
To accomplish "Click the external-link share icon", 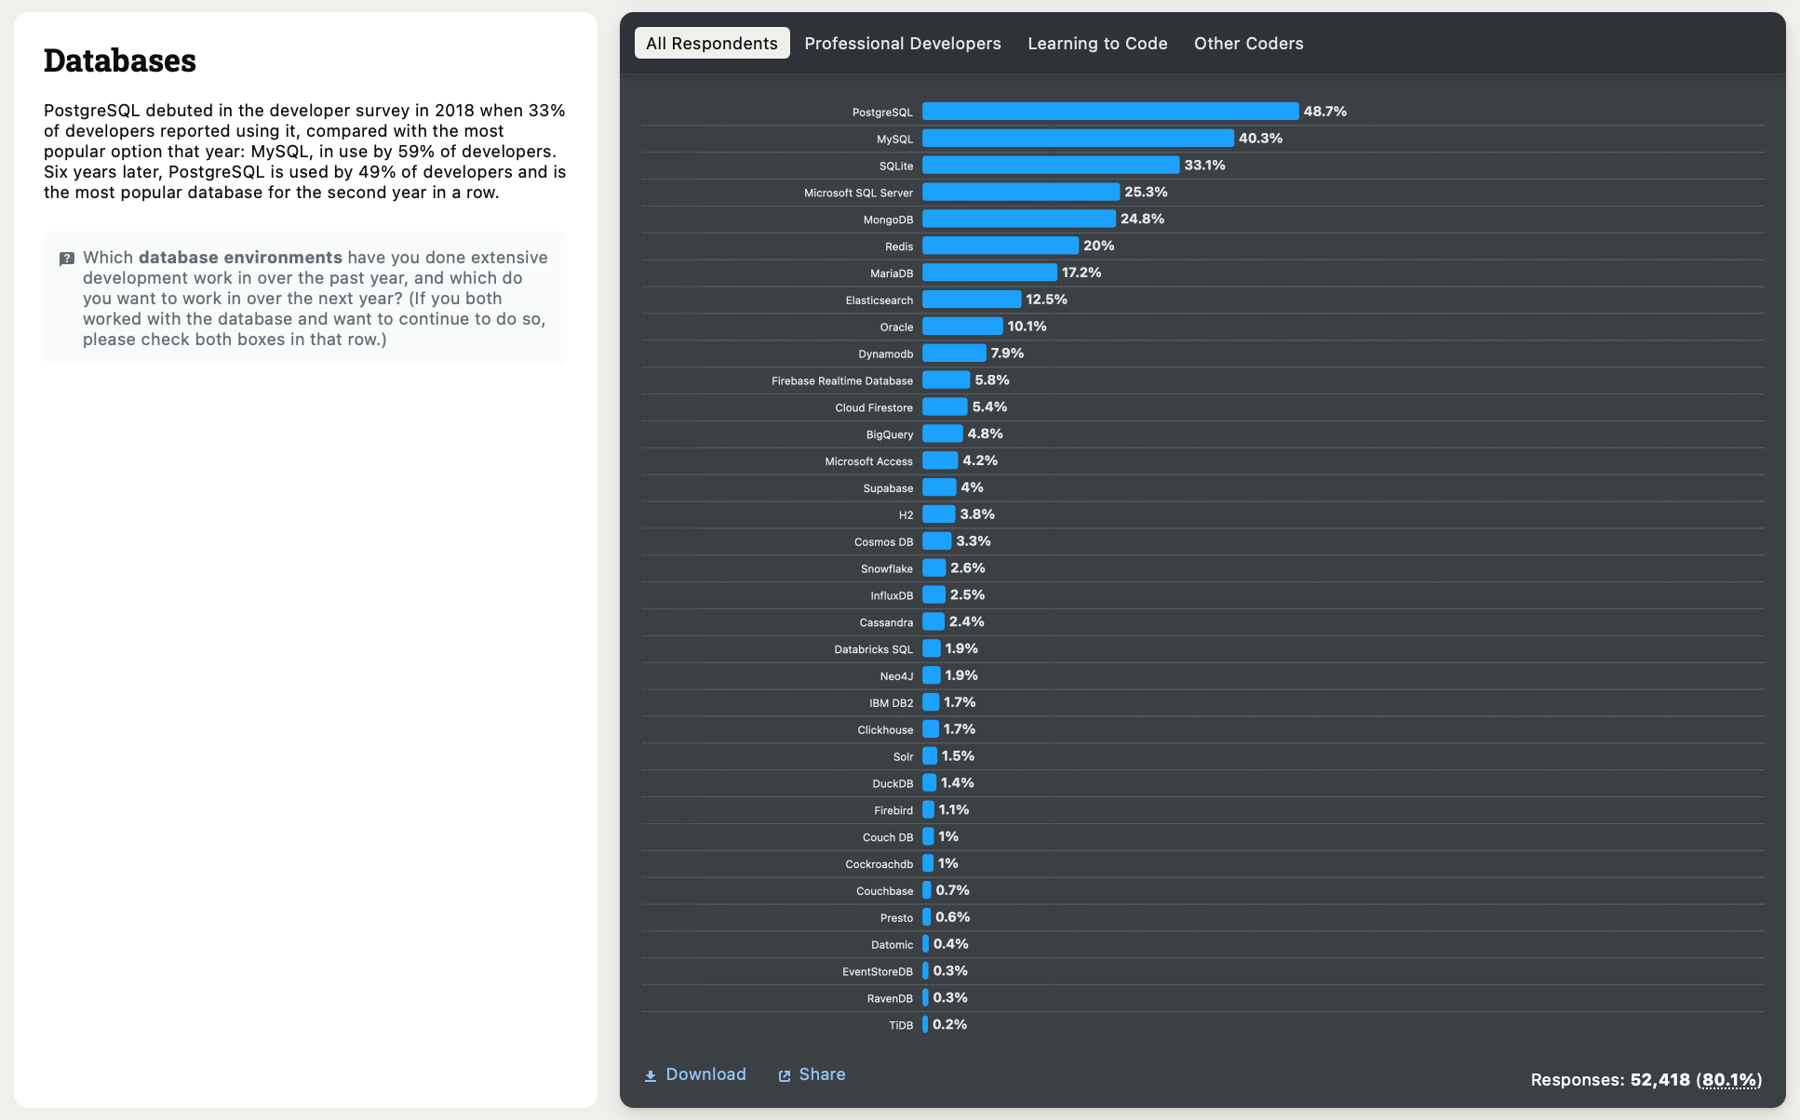I will (x=784, y=1074).
